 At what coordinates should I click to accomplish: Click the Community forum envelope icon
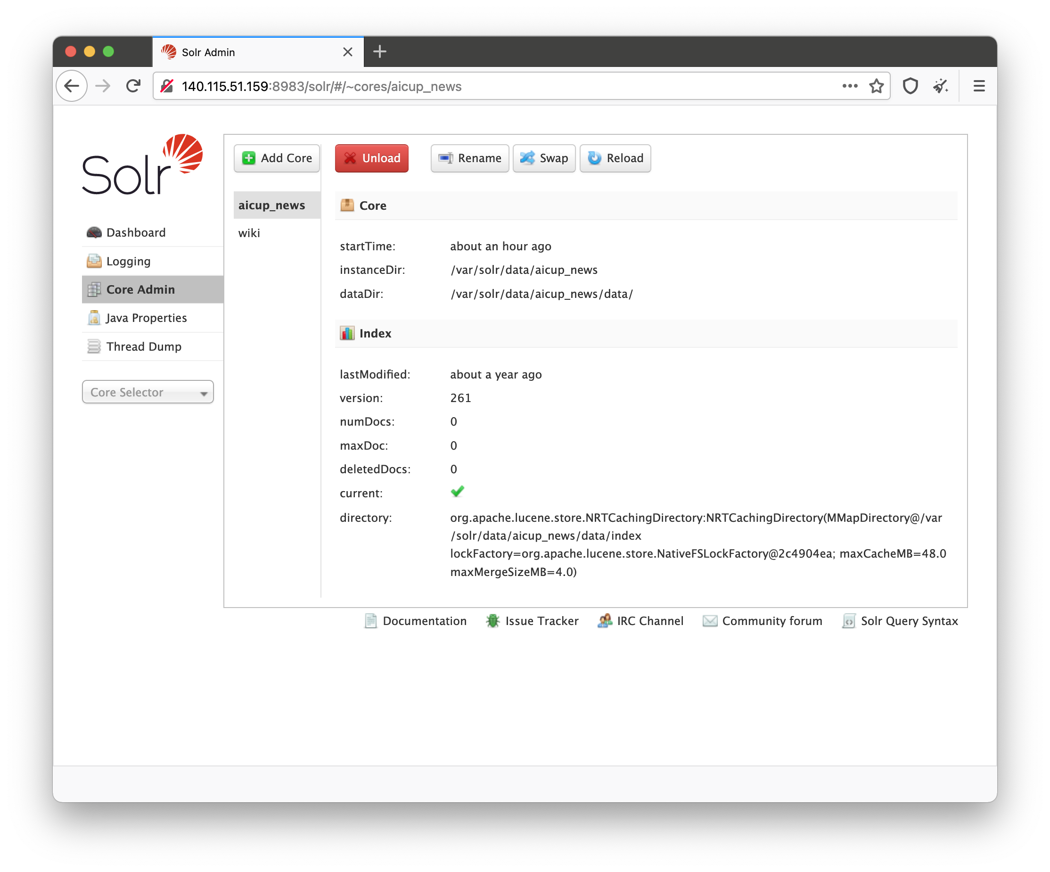[x=710, y=621]
